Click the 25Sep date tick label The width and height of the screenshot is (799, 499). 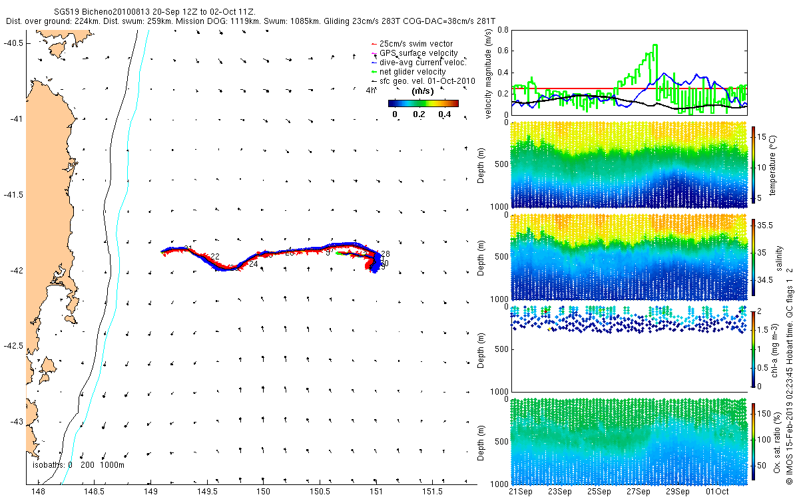(x=599, y=492)
